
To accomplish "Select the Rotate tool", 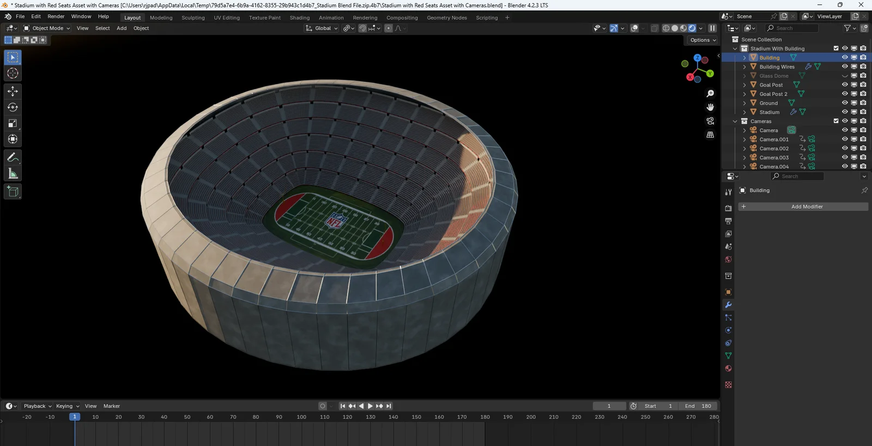I will click(13, 107).
